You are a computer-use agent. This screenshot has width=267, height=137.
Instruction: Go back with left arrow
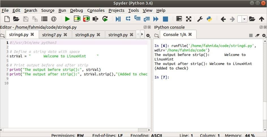click(x=223, y=19)
